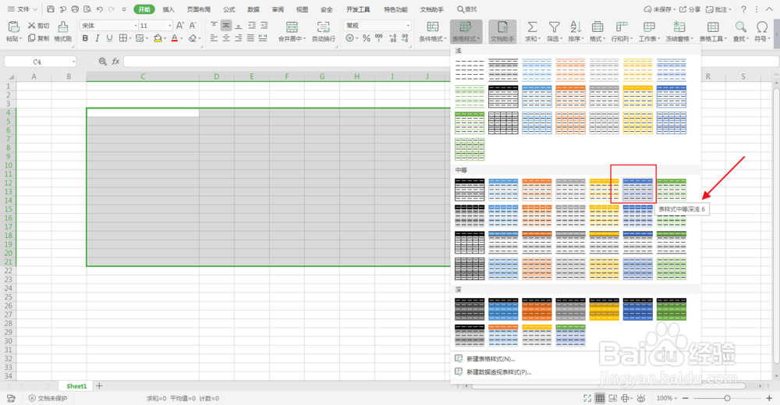Click the Share (分享) button

690,9
